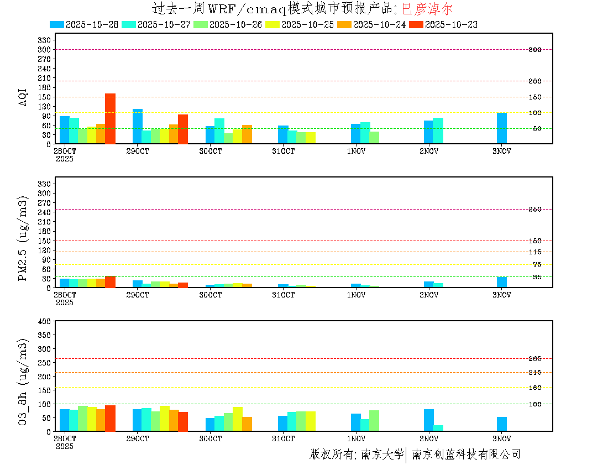Select the blue AQI bar at 3NOV
This screenshot has width=608, height=470.
501,128
